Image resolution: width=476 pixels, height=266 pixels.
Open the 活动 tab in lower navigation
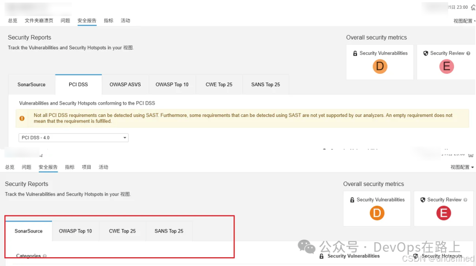coord(104,167)
